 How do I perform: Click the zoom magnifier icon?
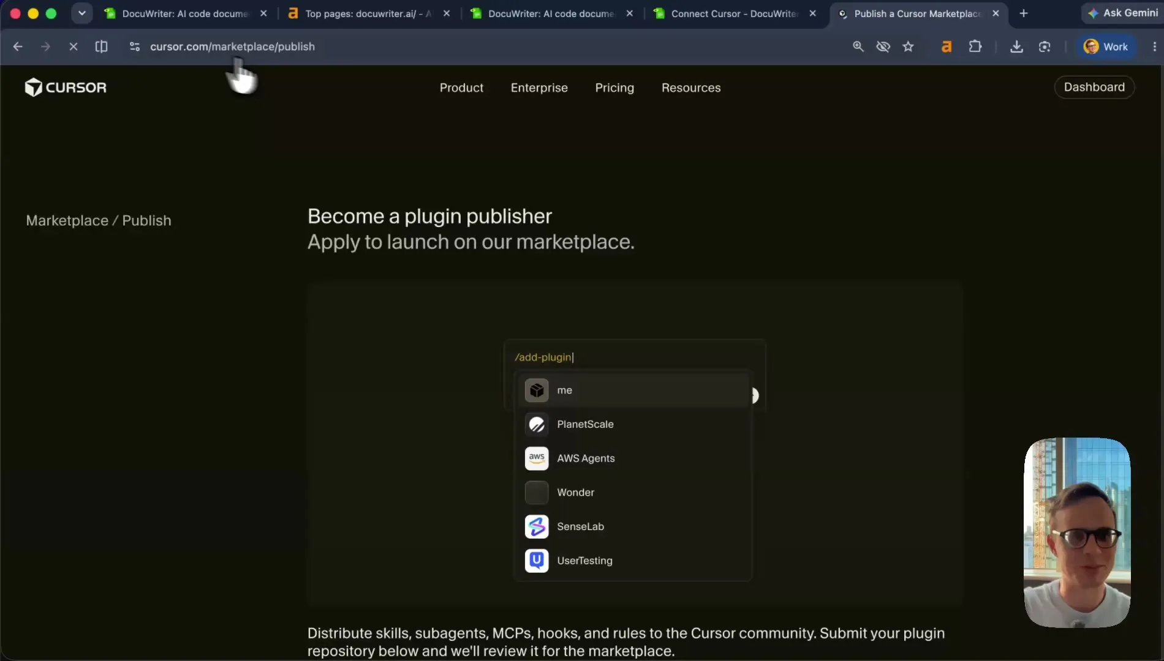(x=858, y=47)
